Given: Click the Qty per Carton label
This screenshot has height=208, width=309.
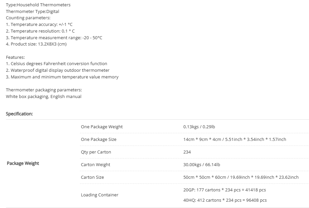Looking at the screenshot, I should point(96,152).
